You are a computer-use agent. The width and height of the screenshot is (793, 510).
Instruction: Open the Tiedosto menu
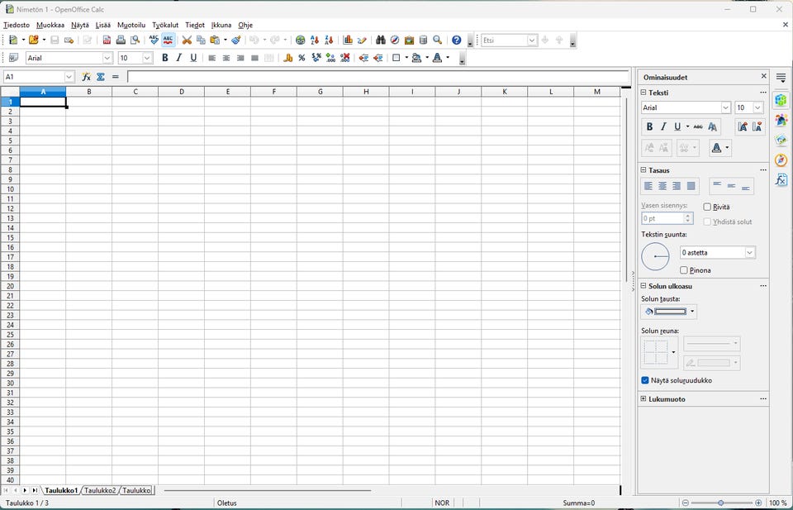tap(17, 25)
